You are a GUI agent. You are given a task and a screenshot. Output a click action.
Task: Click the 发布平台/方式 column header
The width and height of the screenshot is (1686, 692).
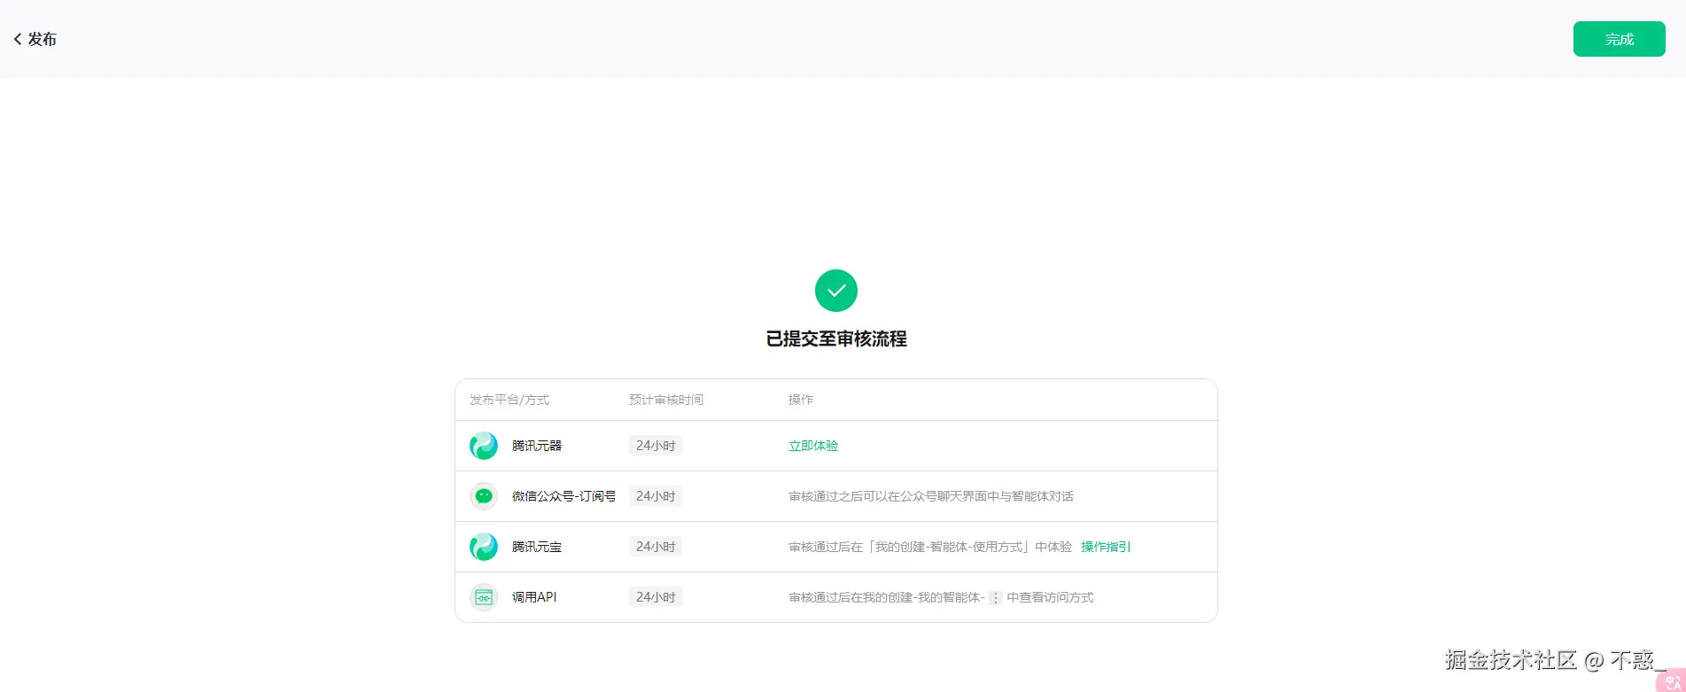[x=509, y=400]
